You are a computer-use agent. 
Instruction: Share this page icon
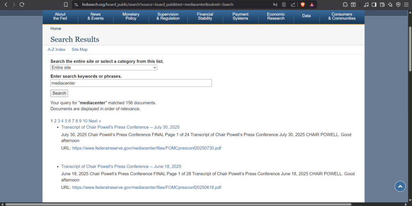click(x=293, y=4)
